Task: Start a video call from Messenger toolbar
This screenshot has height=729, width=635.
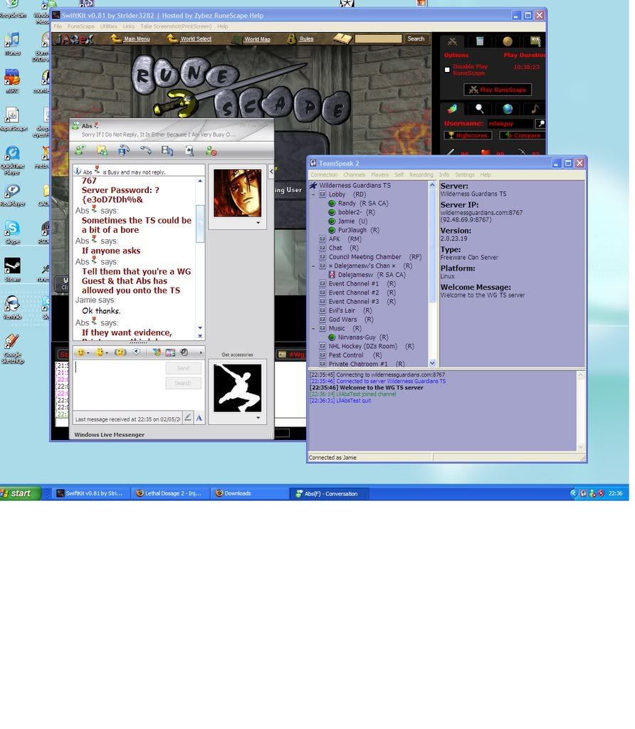Action: (124, 151)
